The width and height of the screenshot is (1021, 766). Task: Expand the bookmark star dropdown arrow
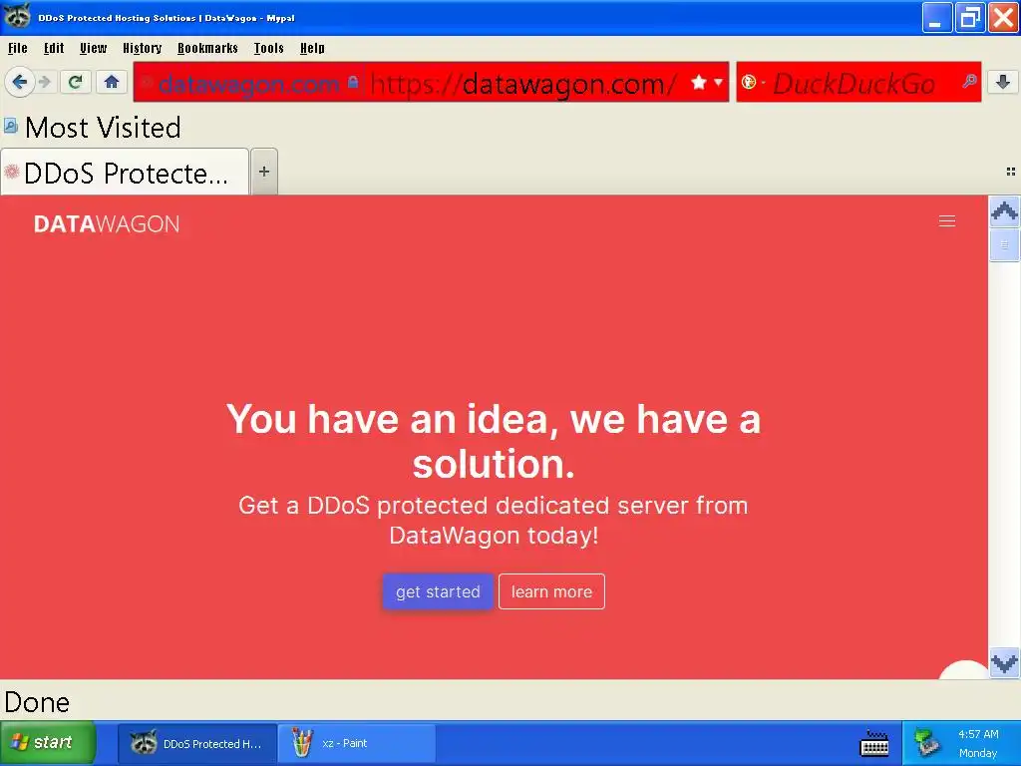click(718, 82)
